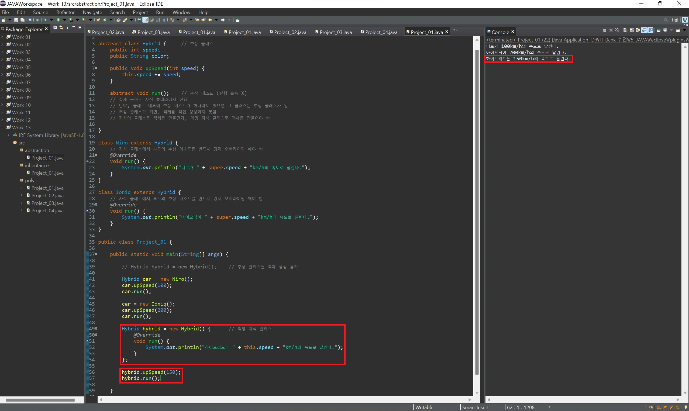
Task: Toggle Word Wrap in Console toolbar
Action: click(638, 30)
